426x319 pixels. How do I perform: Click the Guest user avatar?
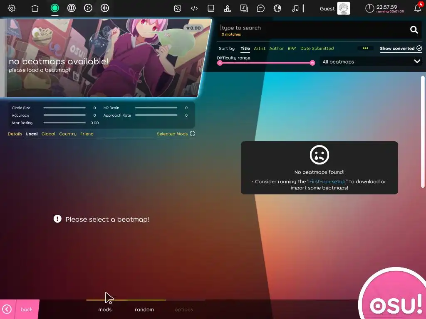(x=343, y=8)
